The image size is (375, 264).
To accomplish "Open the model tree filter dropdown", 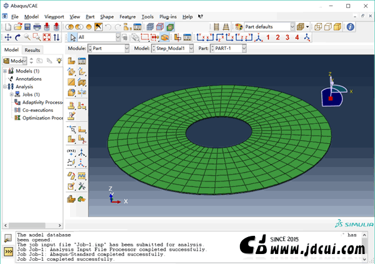I will click(15, 61).
